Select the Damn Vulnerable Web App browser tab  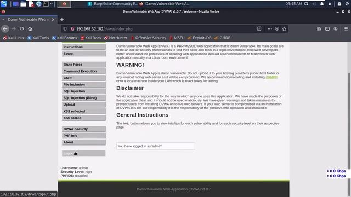[29, 20]
